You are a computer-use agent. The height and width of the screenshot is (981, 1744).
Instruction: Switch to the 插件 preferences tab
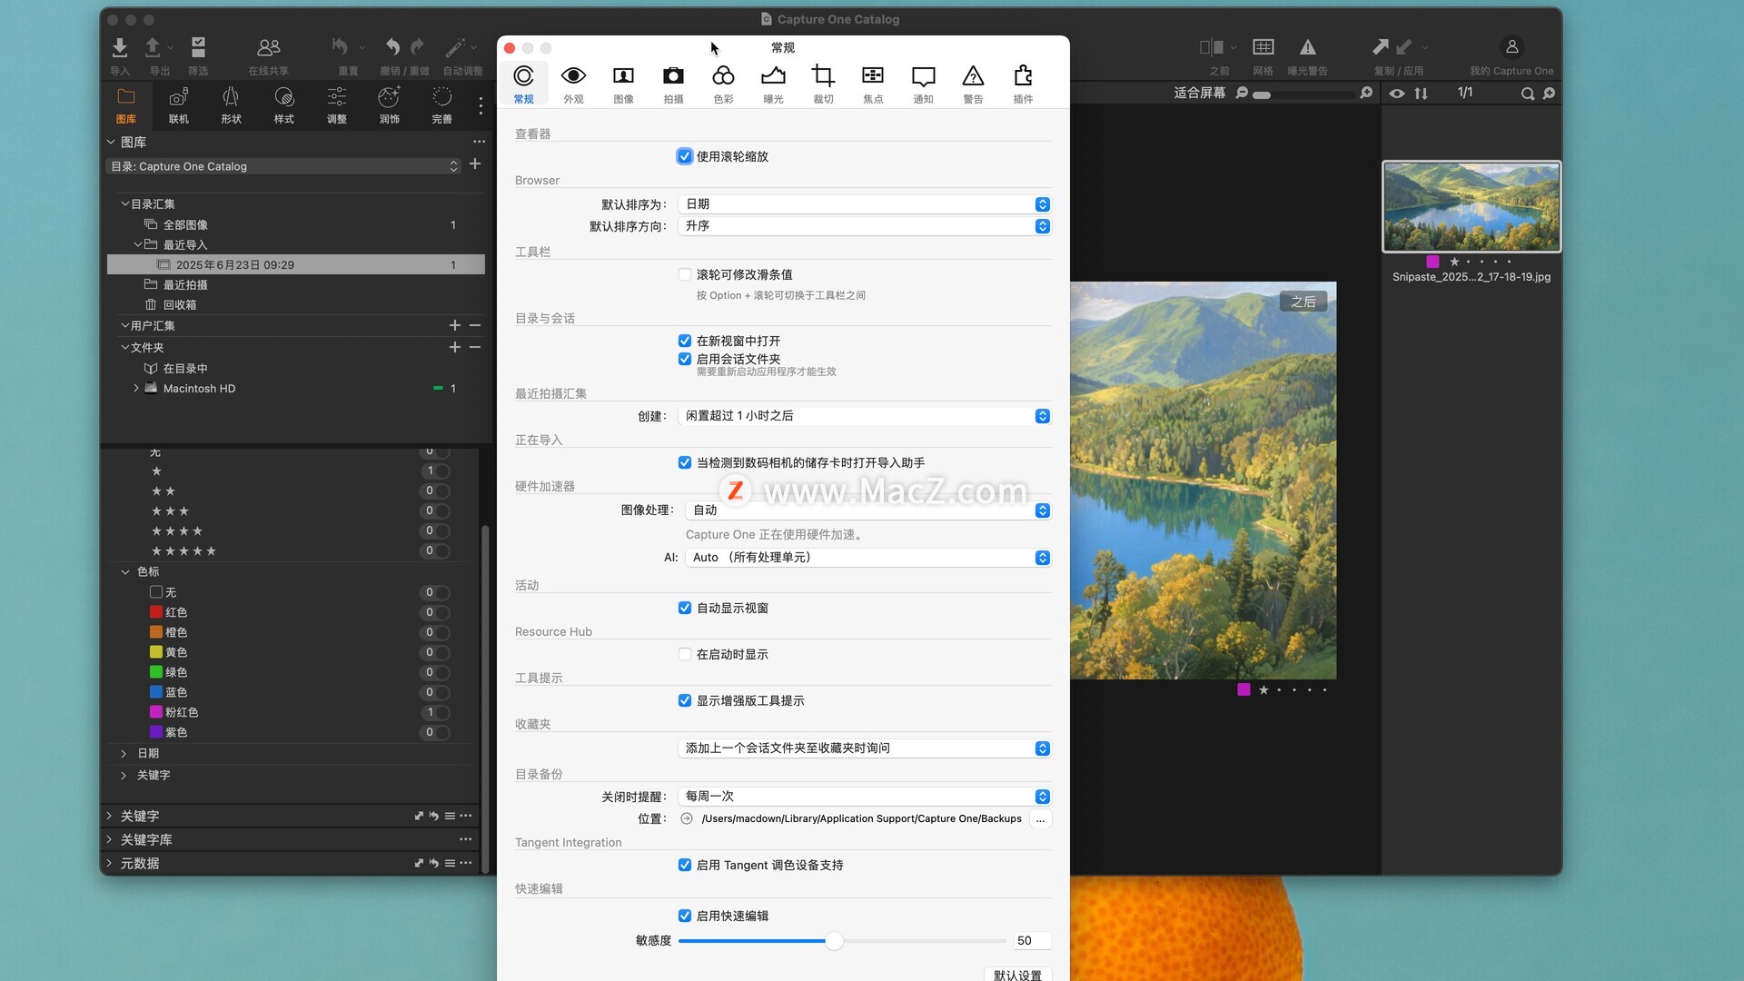[1023, 84]
